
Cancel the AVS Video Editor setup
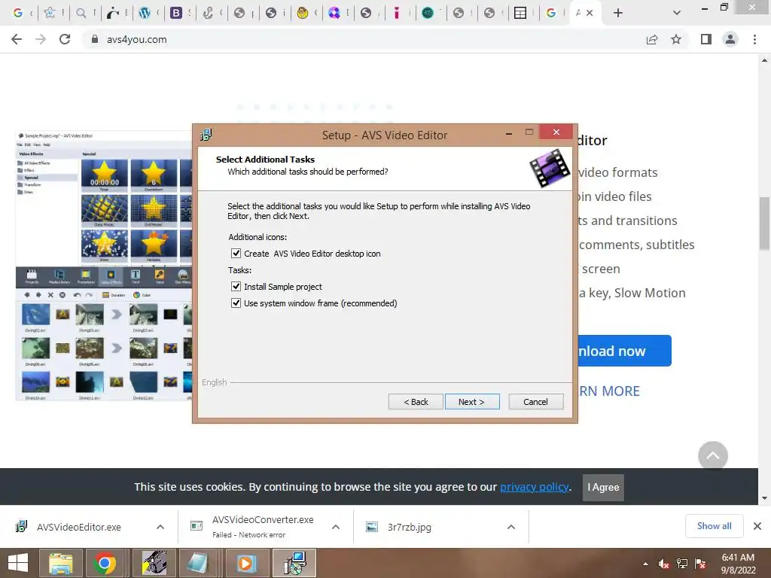[536, 402]
